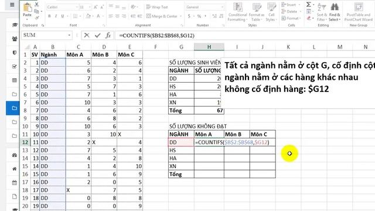This screenshot has width=375, height=211.
Task: Apply Fill Color bucket
Action: point(88,16)
